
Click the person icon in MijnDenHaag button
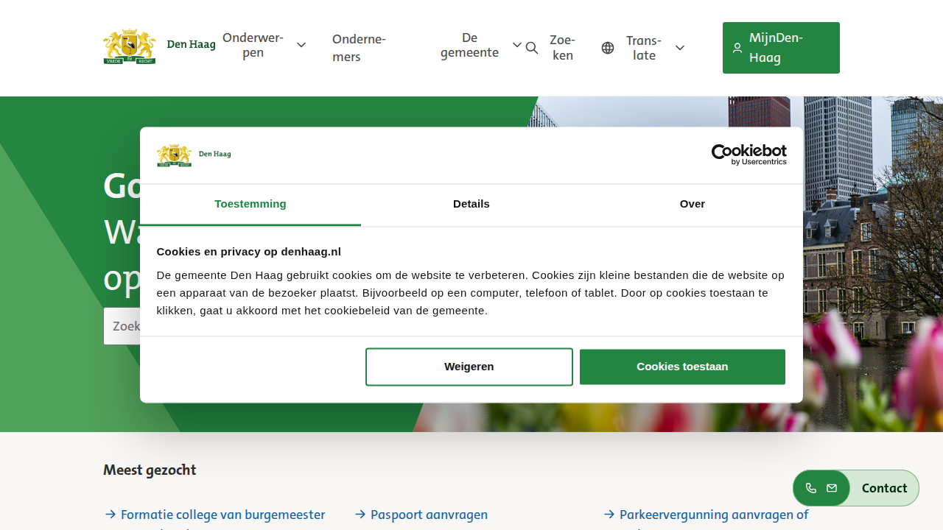[x=737, y=47]
